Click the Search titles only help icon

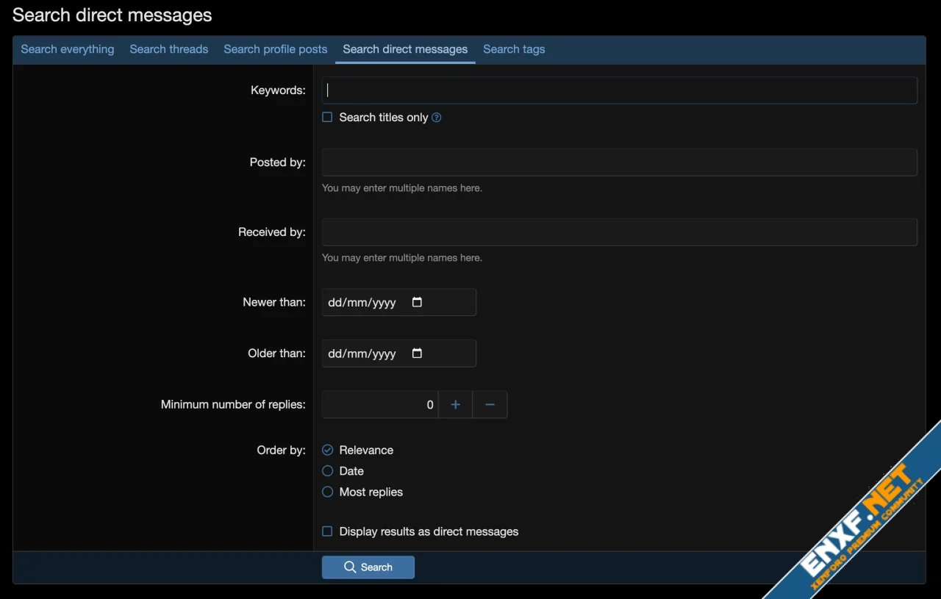tap(437, 118)
